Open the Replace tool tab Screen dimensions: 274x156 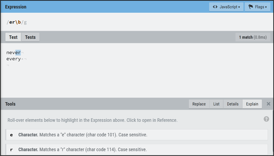[199, 104]
